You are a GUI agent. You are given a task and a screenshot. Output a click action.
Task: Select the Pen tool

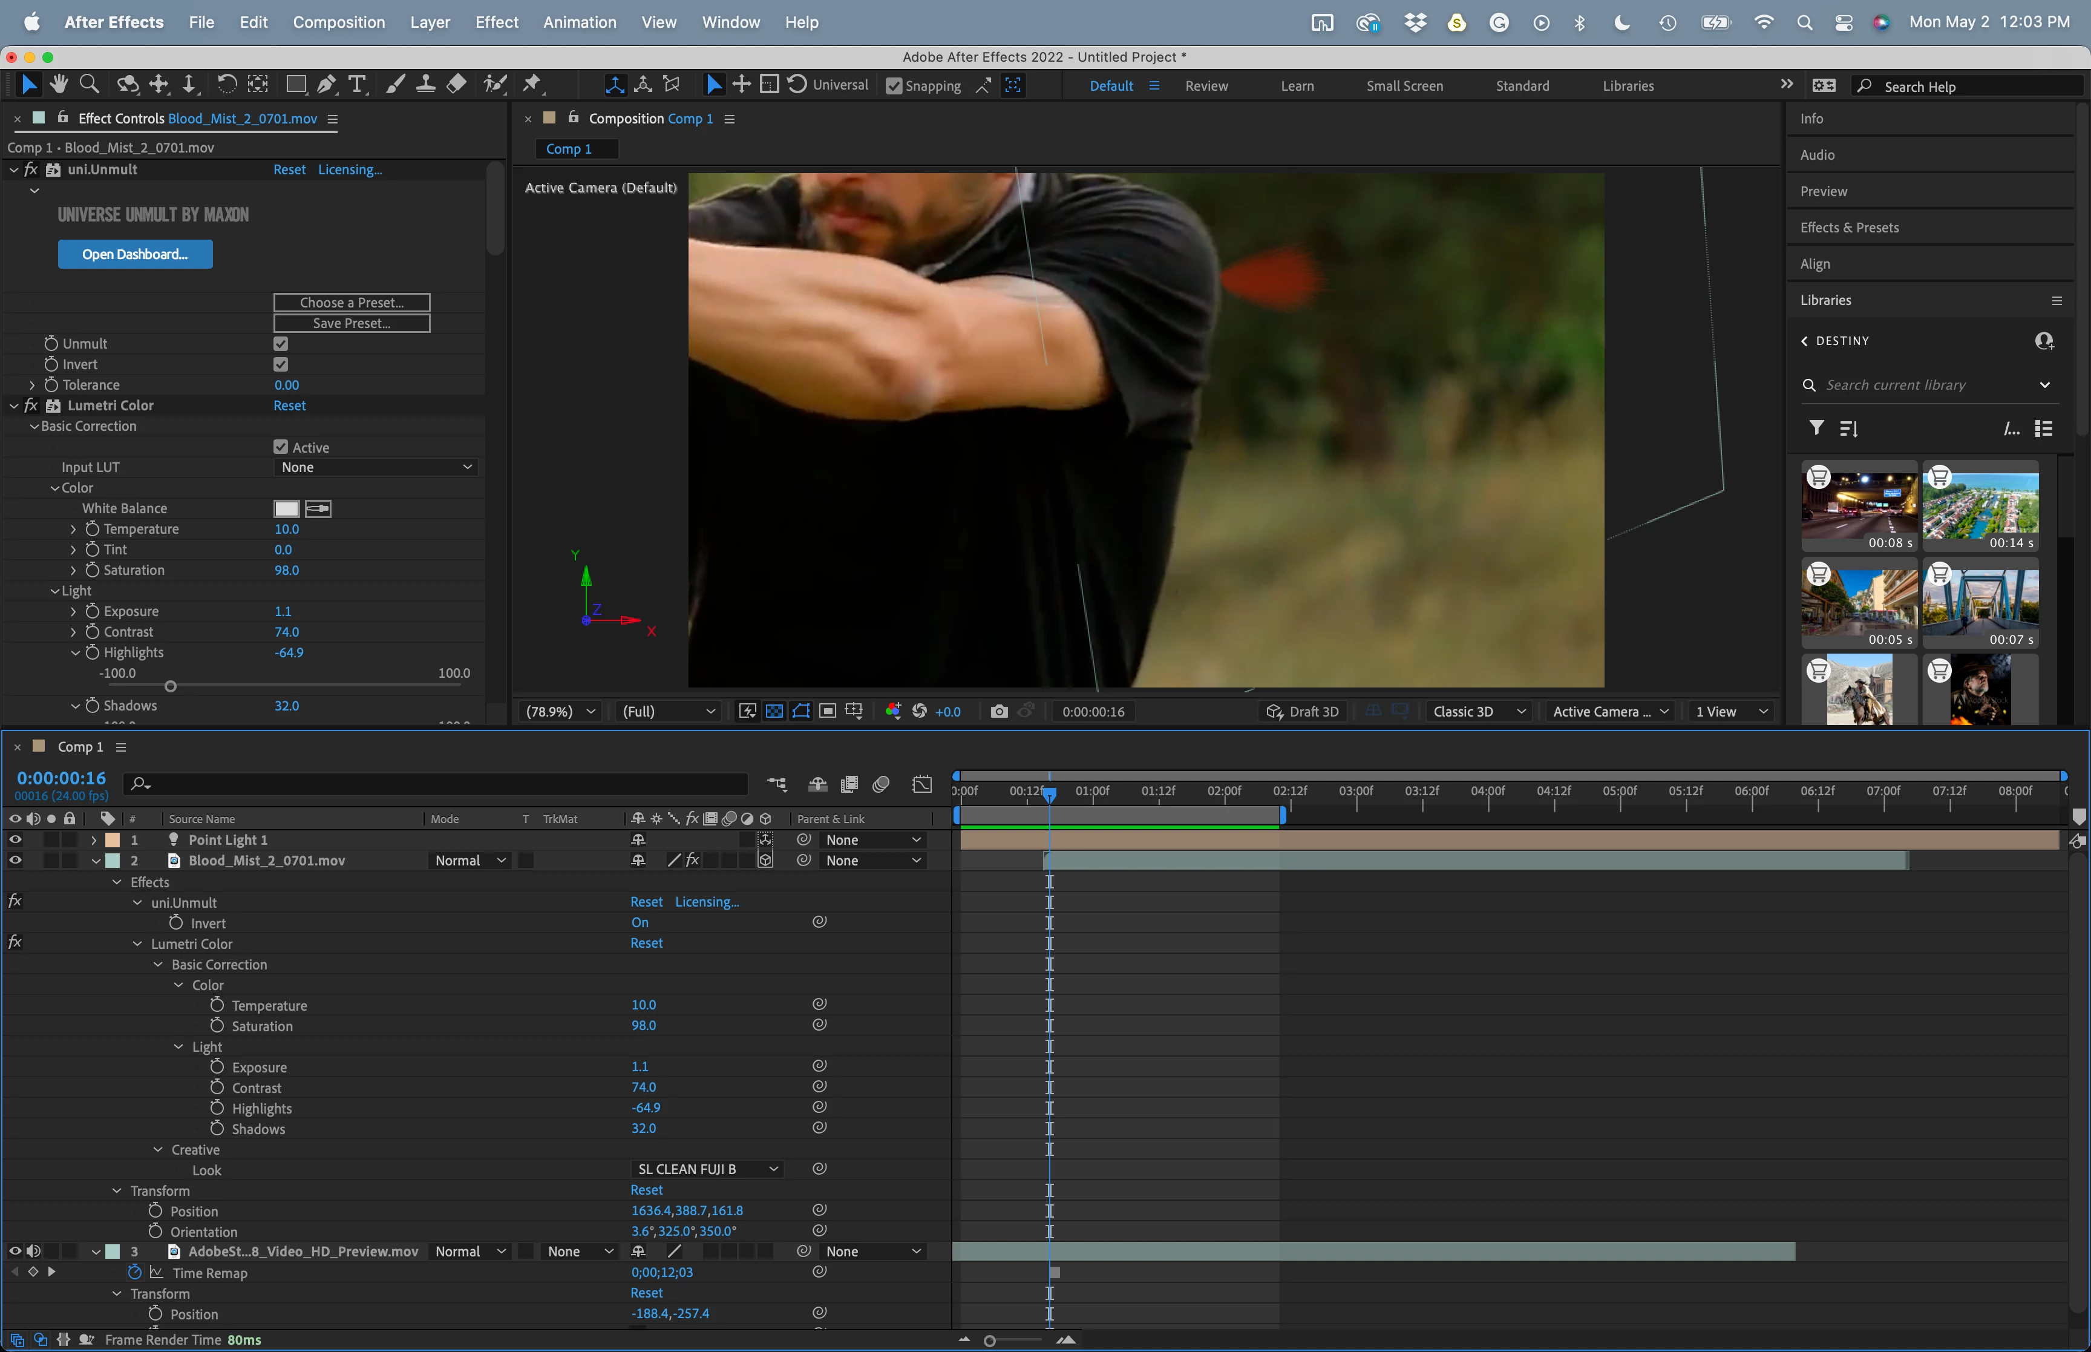coord(326,84)
